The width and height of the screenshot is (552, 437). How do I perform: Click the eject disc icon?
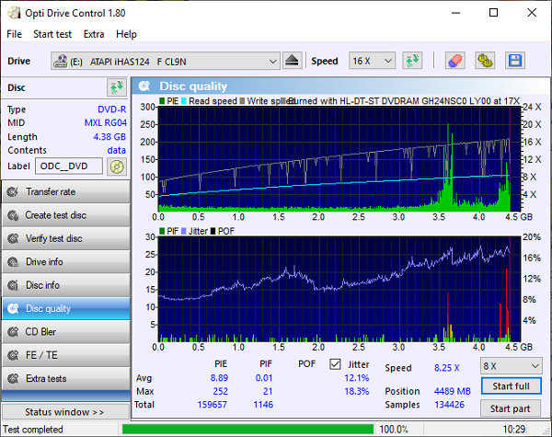coord(292,61)
